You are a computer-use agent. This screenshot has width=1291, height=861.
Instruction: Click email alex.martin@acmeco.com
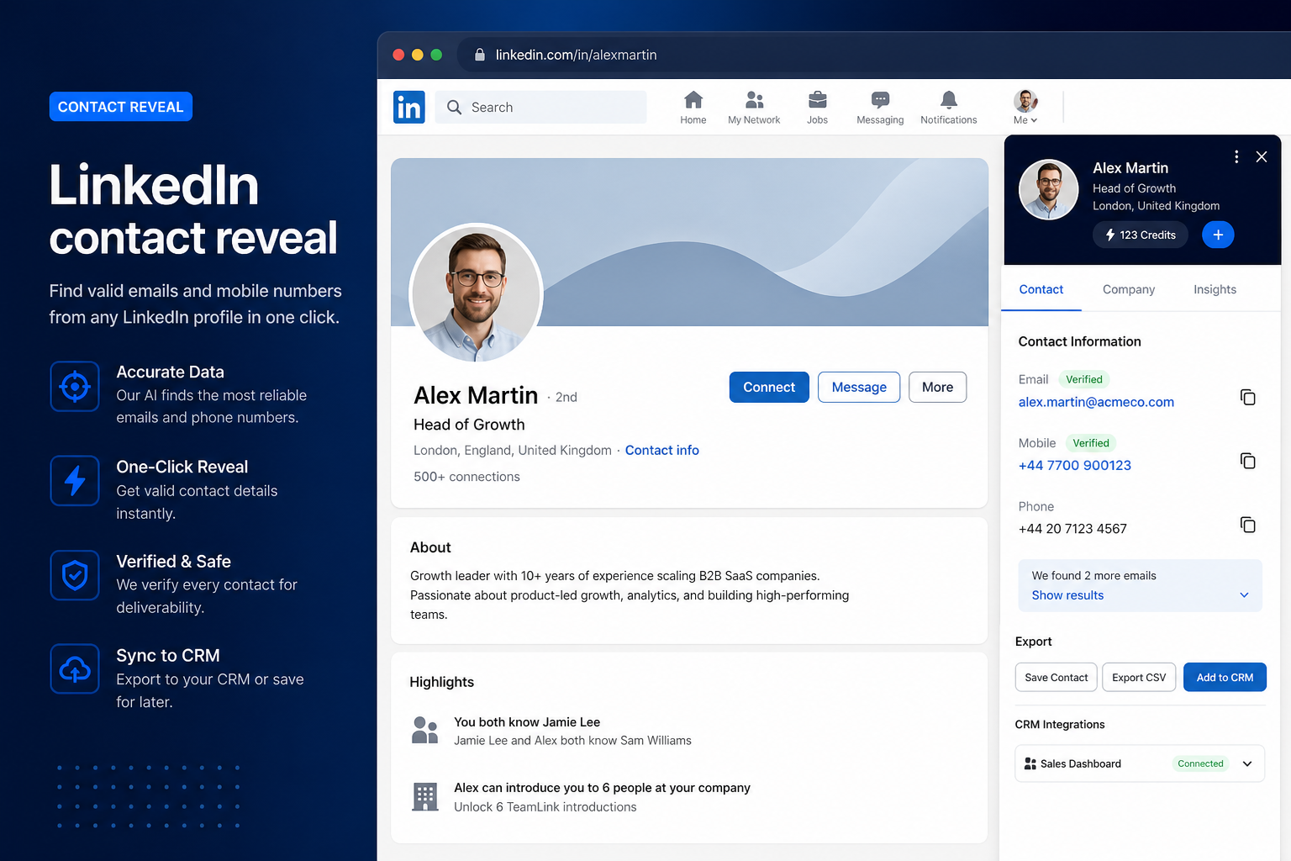click(x=1096, y=402)
